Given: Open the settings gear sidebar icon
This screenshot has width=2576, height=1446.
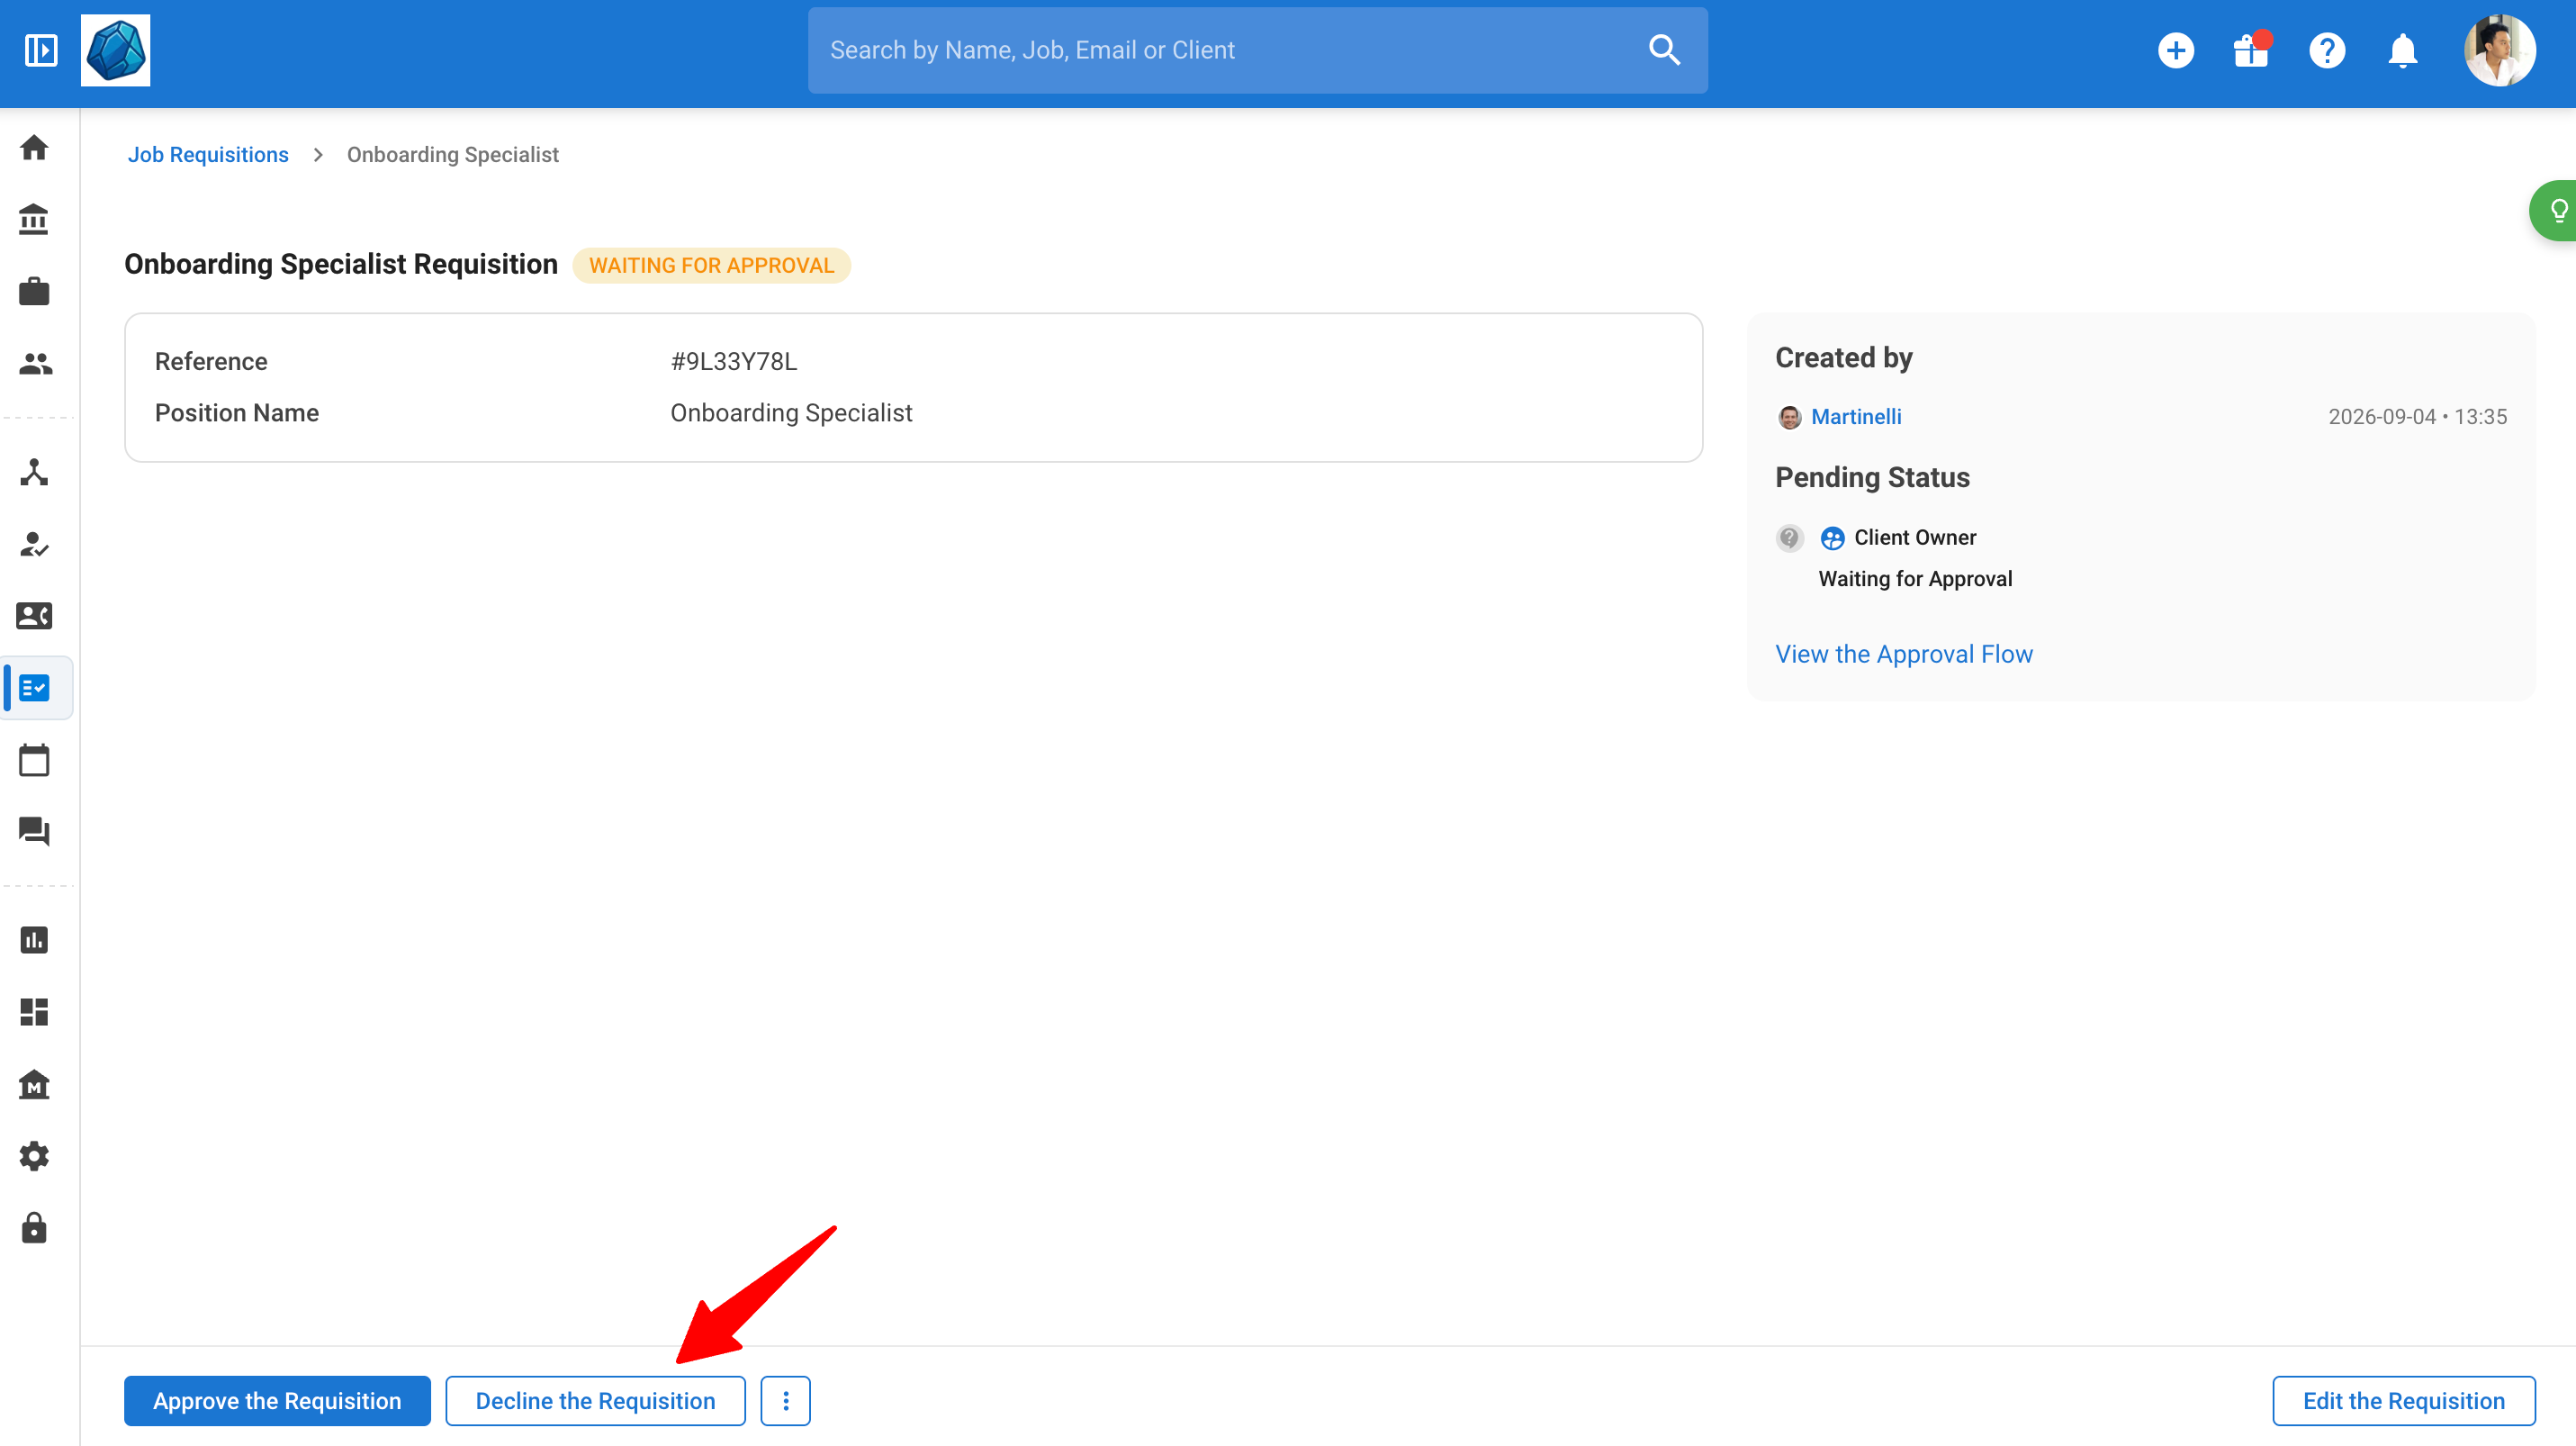Looking at the screenshot, I should [34, 1156].
